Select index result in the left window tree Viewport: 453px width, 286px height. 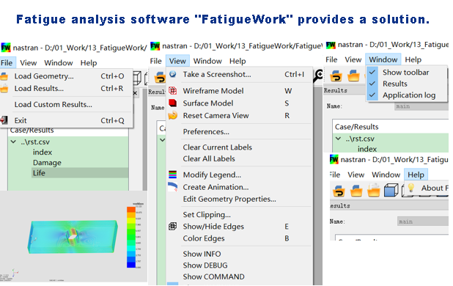pos(43,152)
